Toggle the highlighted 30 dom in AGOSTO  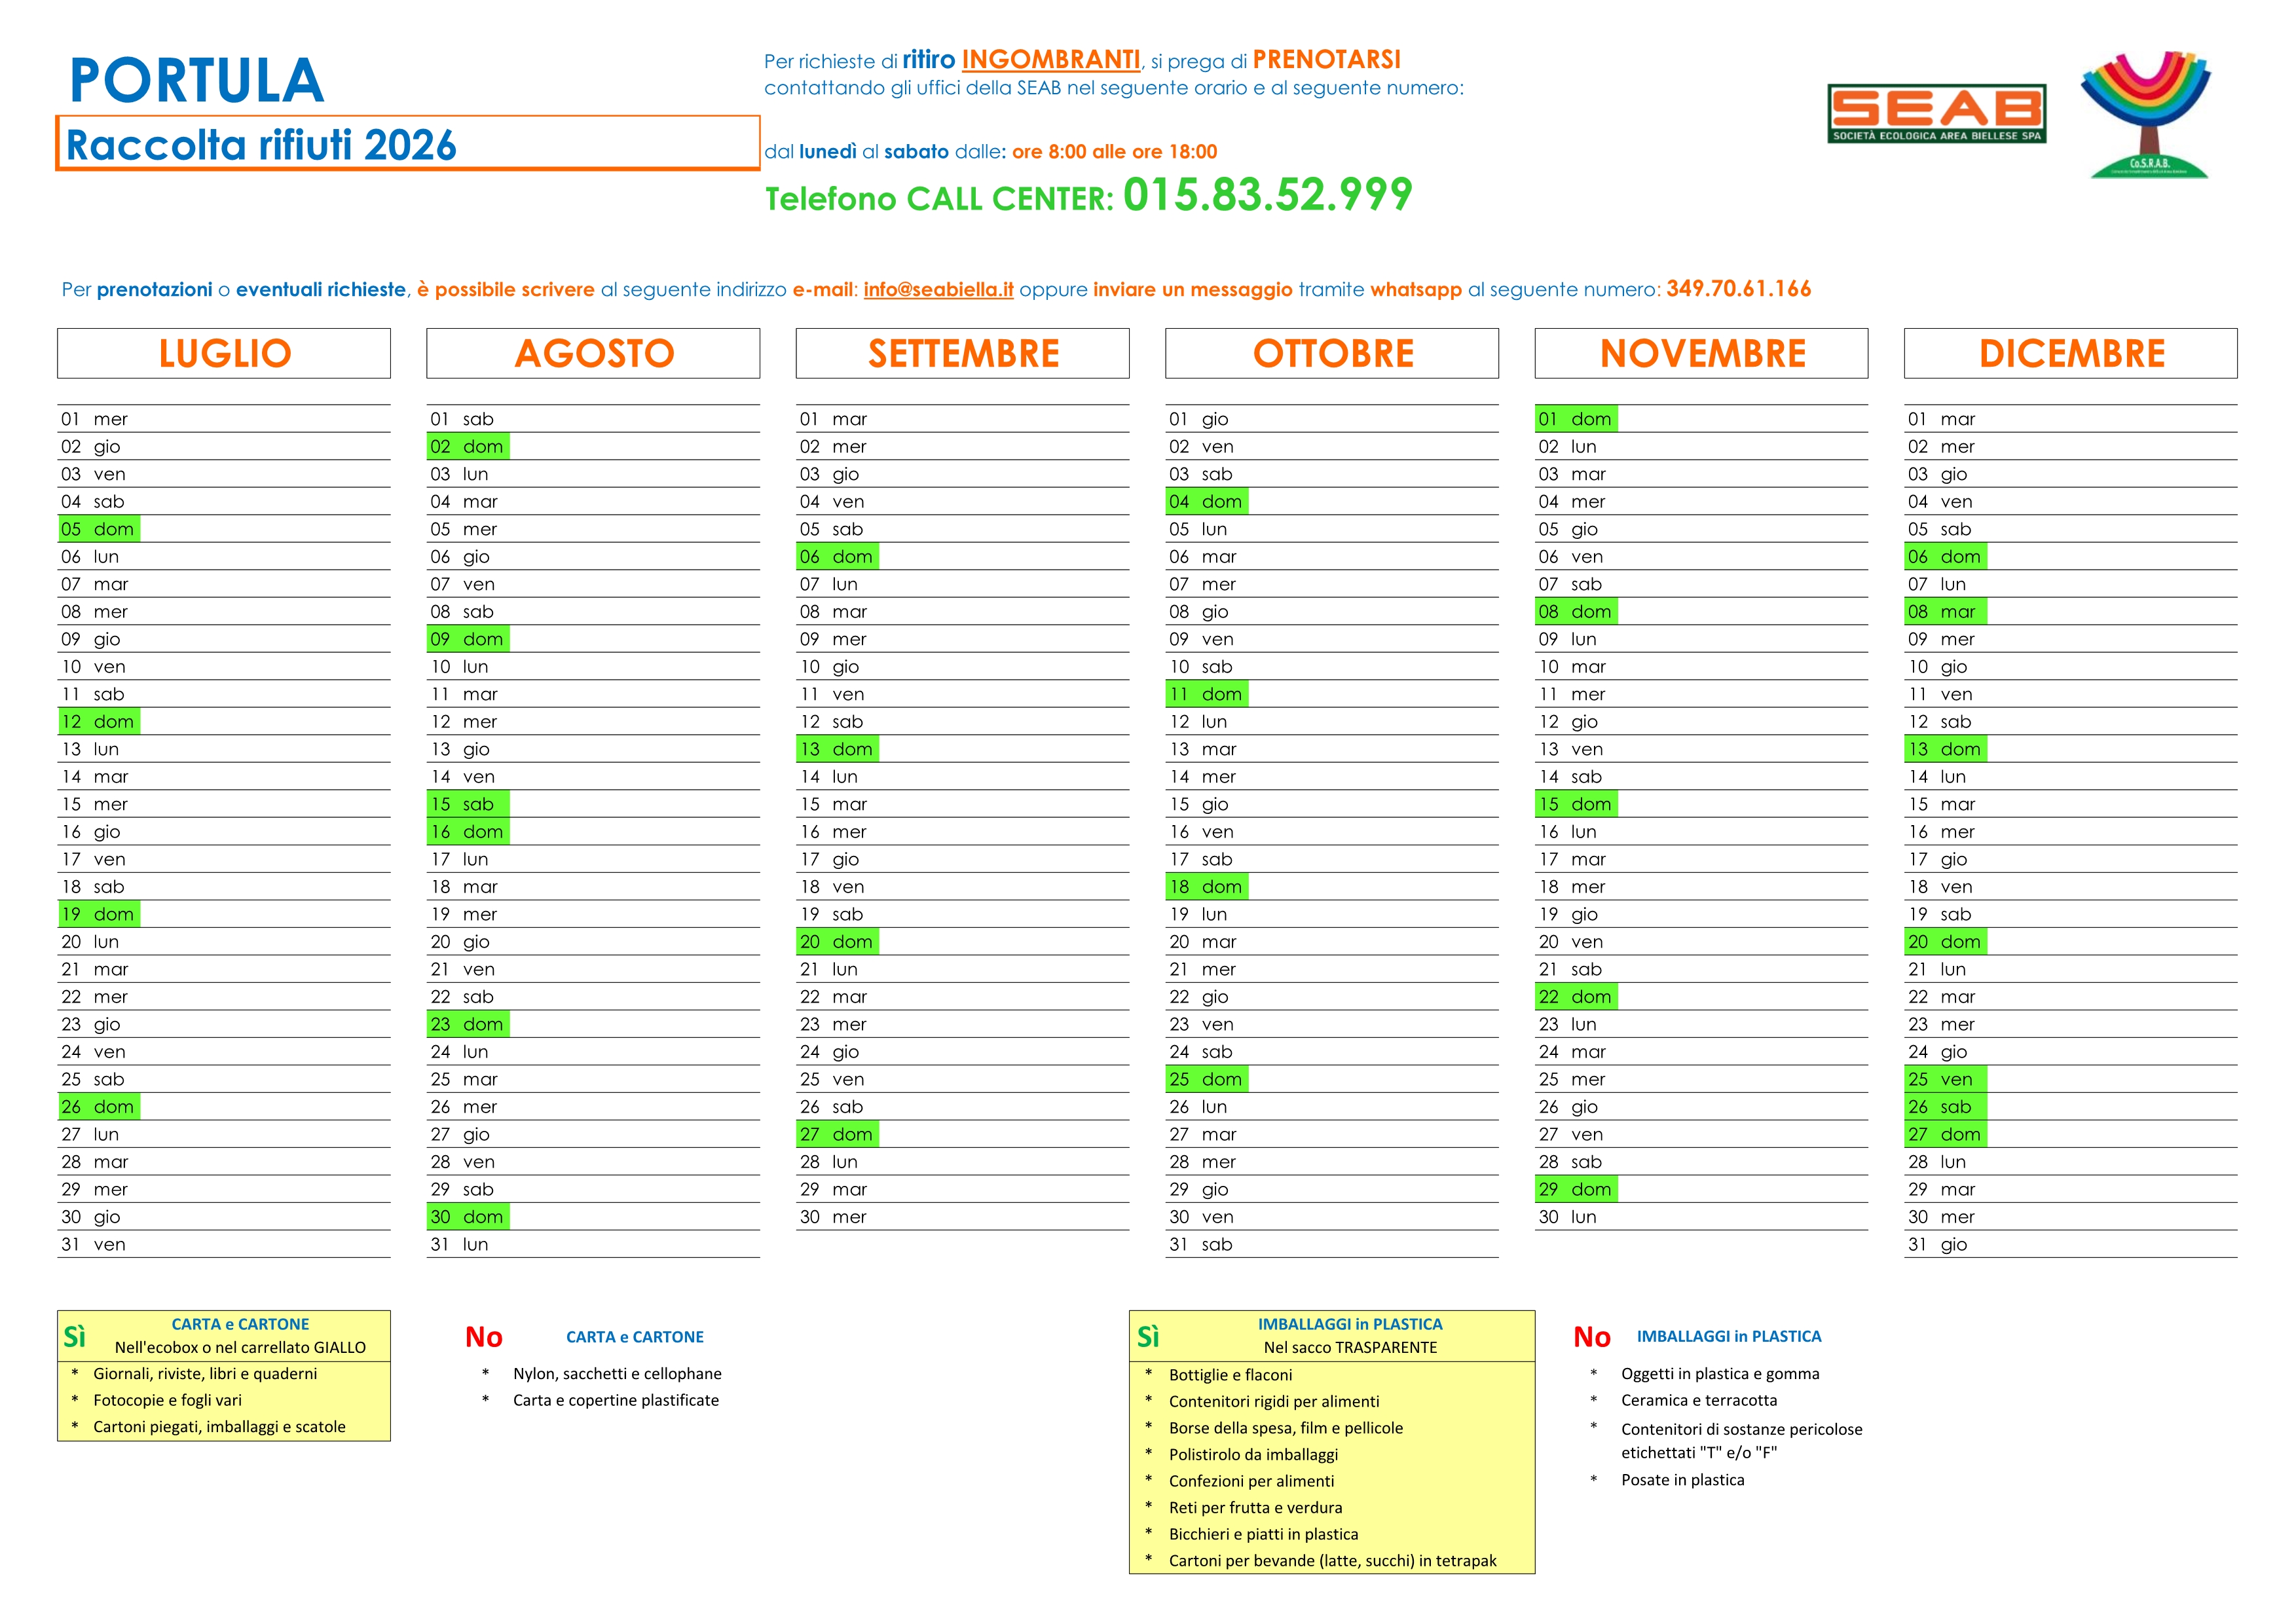click(468, 1217)
